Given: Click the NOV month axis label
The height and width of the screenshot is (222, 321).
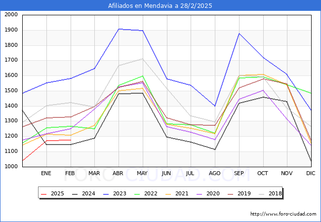Looking at the screenshot, I should click(x=286, y=173).
